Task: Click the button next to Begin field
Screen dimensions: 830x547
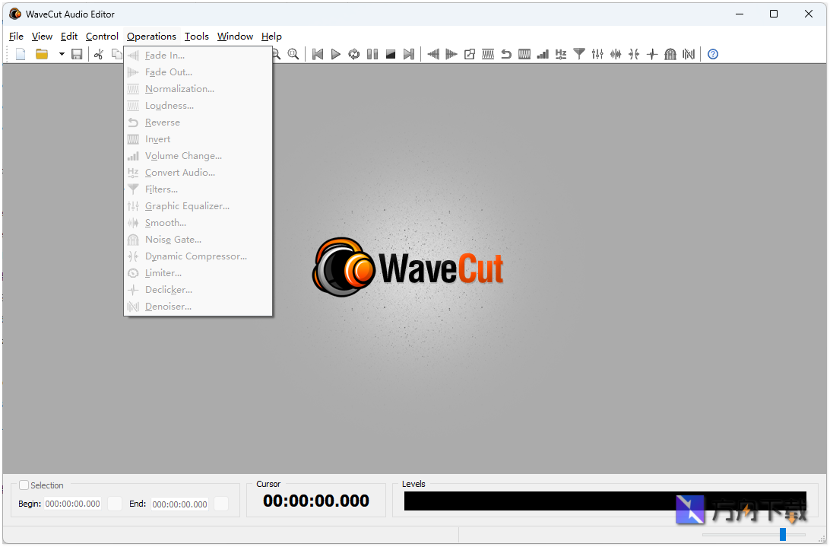Action: click(x=115, y=503)
